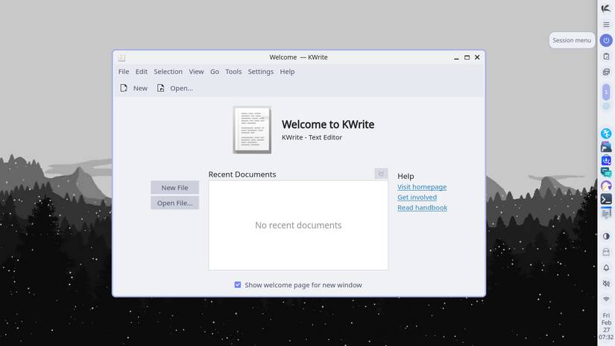
Task: Expand the Tools menu
Action: 233,72
